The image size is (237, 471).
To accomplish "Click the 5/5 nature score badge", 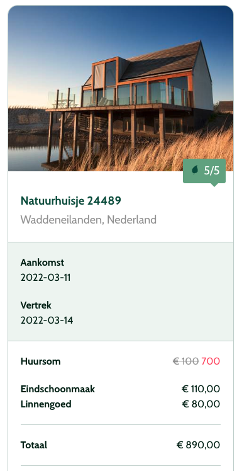I will click(x=204, y=171).
